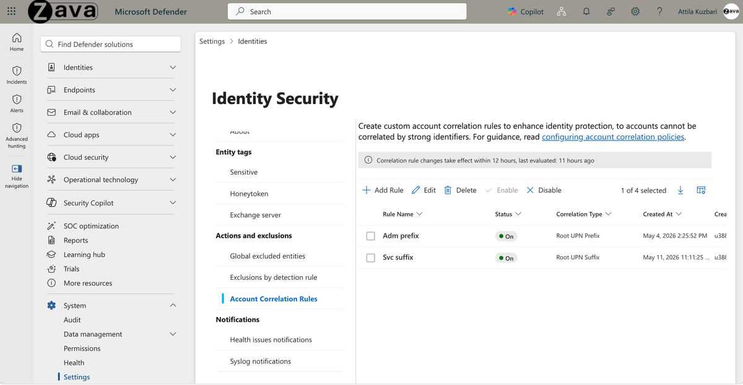Click Disable in the rules toolbar
Screen dimensions: 743x385
coord(544,190)
